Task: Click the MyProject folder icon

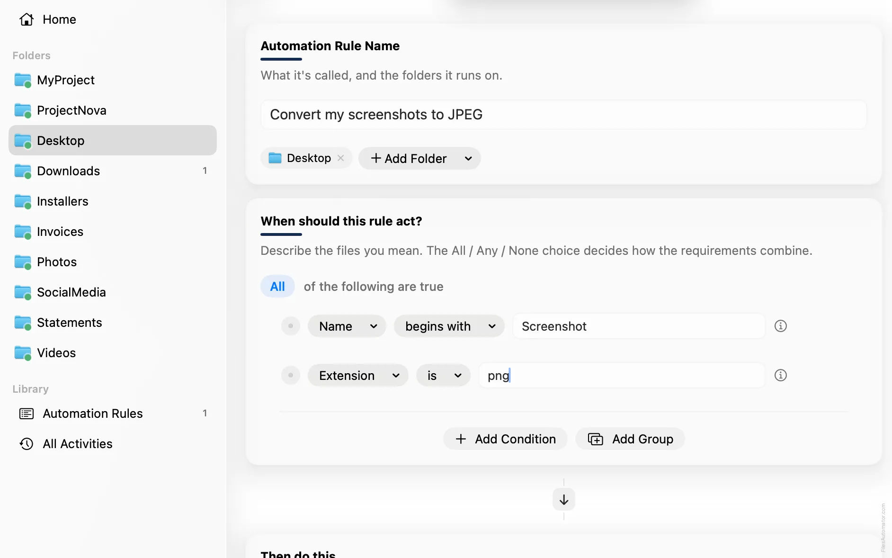Action: (23, 80)
